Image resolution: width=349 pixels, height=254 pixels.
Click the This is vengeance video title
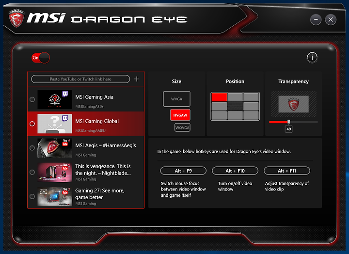click(x=103, y=170)
